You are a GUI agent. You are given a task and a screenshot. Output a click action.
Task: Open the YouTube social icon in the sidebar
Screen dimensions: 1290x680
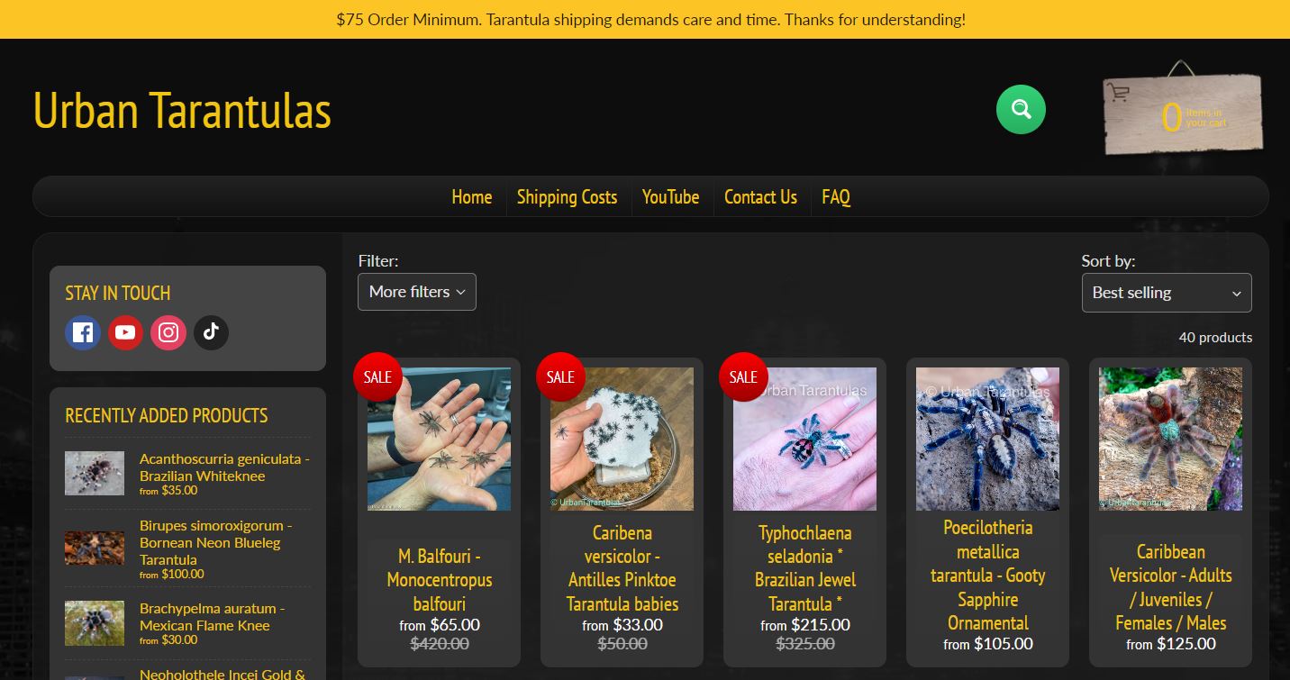[x=125, y=332]
